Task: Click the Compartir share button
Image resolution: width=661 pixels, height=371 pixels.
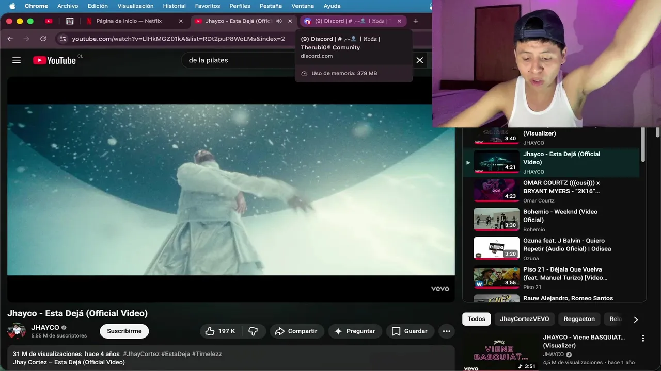Action: (x=296, y=331)
